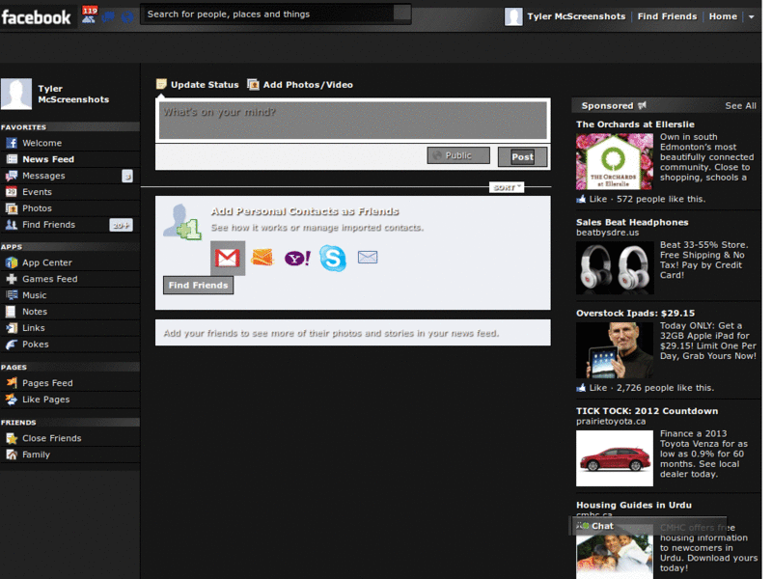
Task: Click the Welcome icon in Favorites
Action: pyautogui.click(x=12, y=143)
